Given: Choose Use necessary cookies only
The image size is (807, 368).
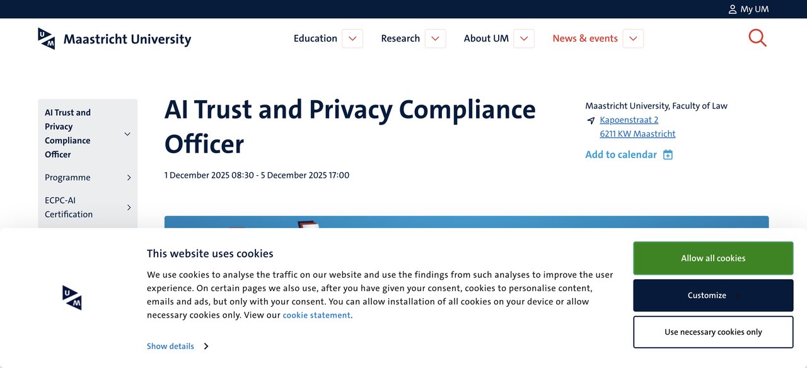Looking at the screenshot, I should (713, 332).
